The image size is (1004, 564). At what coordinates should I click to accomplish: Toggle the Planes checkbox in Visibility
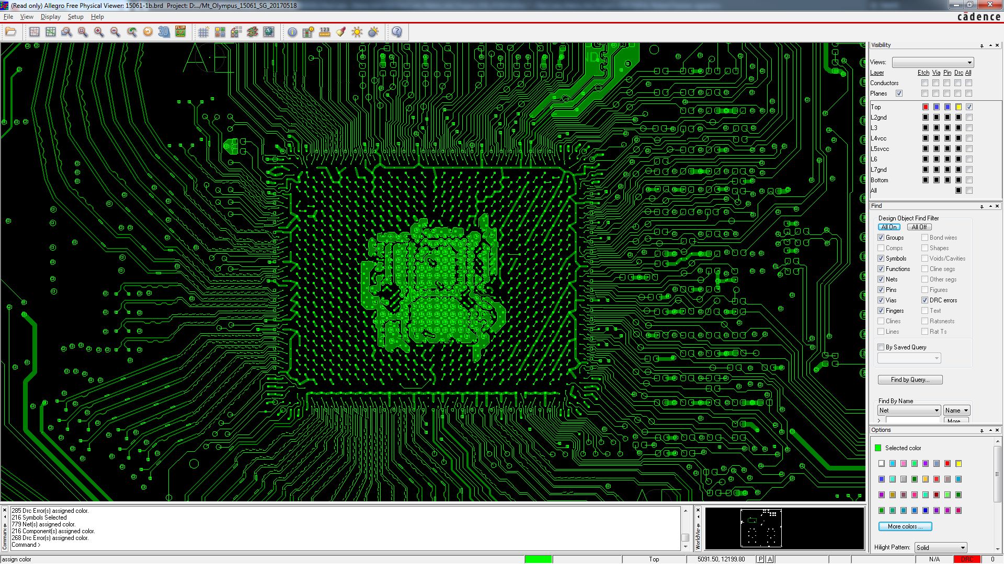(x=899, y=93)
